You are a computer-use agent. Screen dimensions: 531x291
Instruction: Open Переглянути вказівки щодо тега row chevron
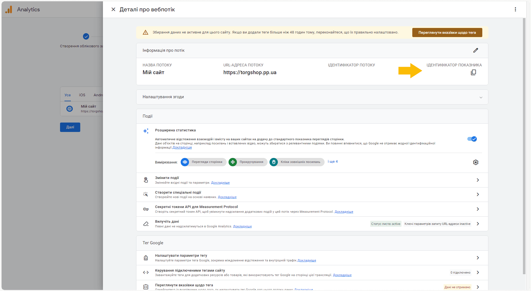pyautogui.click(x=478, y=287)
